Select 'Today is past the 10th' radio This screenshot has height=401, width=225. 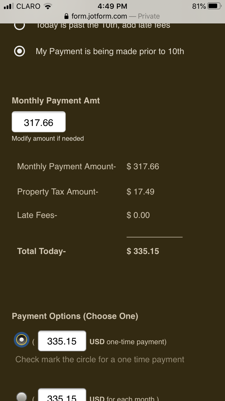20,25
